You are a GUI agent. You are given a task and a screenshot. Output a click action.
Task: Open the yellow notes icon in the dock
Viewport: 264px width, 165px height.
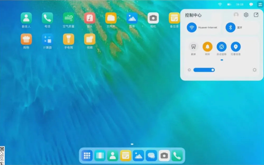[126, 156]
